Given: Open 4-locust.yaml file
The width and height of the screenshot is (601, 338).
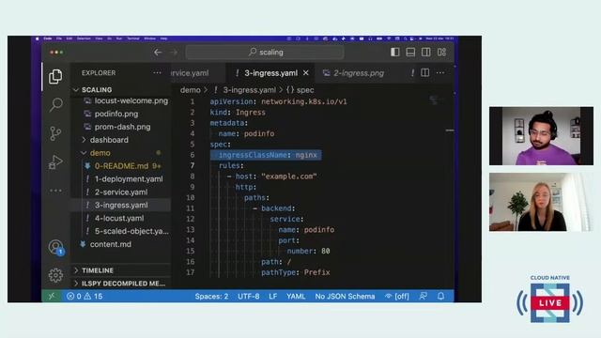Looking at the screenshot, I should [119, 218].
